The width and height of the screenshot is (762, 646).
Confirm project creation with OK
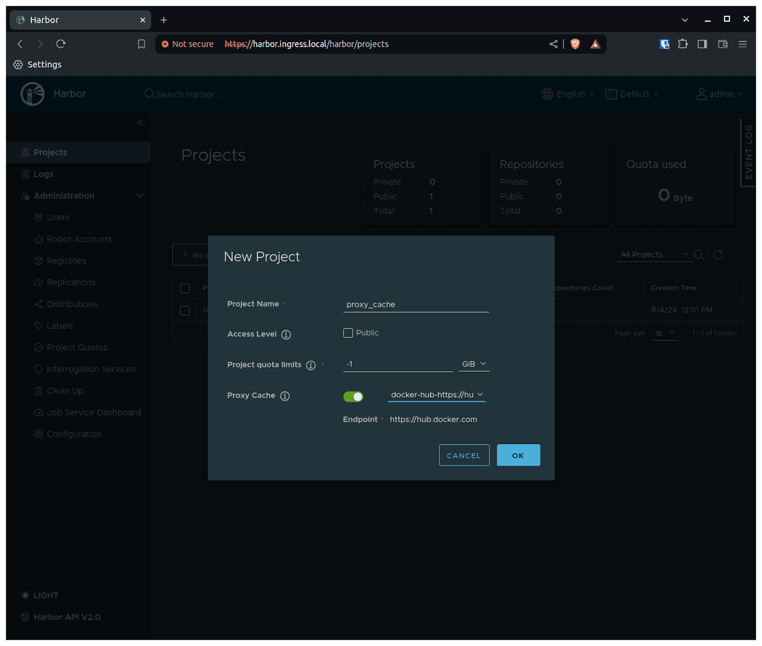(x=518, y=455)
